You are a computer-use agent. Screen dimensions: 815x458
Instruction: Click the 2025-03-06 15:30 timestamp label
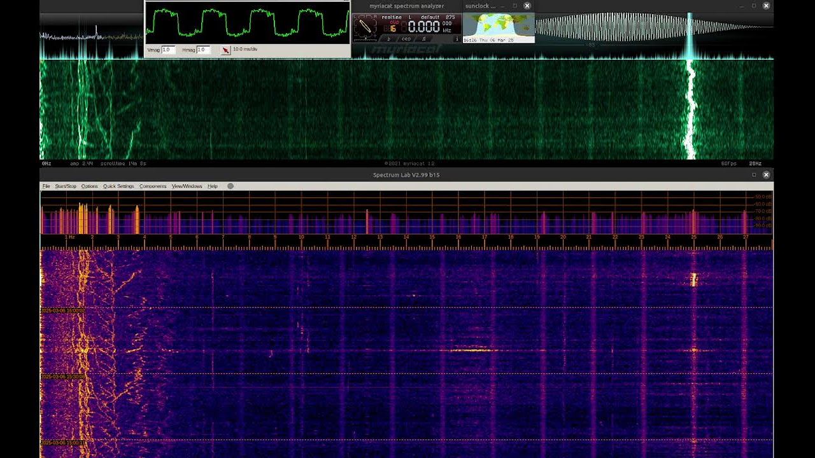(x=62, y=377)
